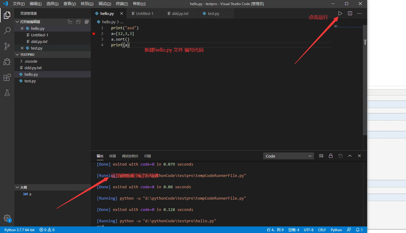Viewport: 406px width, 233px height.
Task: Open the Code output channel dropdown
Action: 288,156
